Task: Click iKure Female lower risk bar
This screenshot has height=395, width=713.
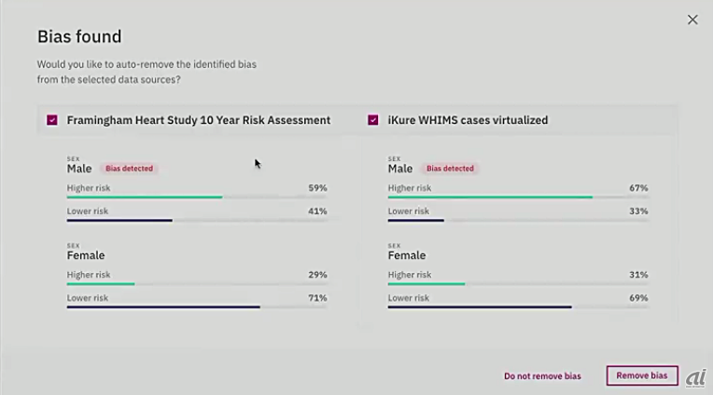Action: coord(480,307)
